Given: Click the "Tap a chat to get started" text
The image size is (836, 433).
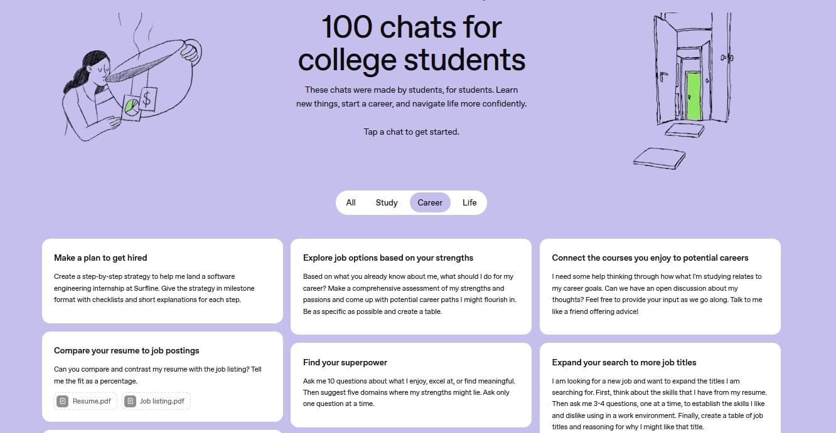Looking at the screenshot, I should 411,132.
